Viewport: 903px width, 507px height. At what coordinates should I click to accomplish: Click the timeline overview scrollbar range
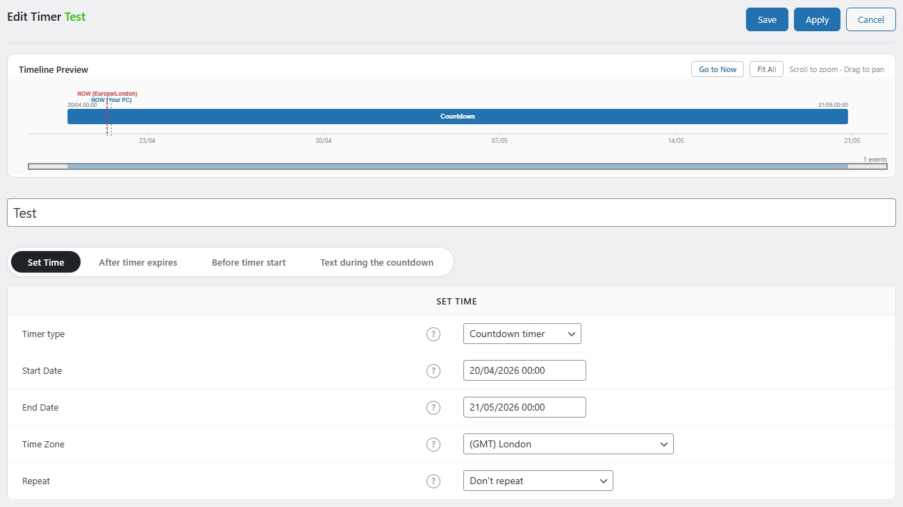point(457,166)
